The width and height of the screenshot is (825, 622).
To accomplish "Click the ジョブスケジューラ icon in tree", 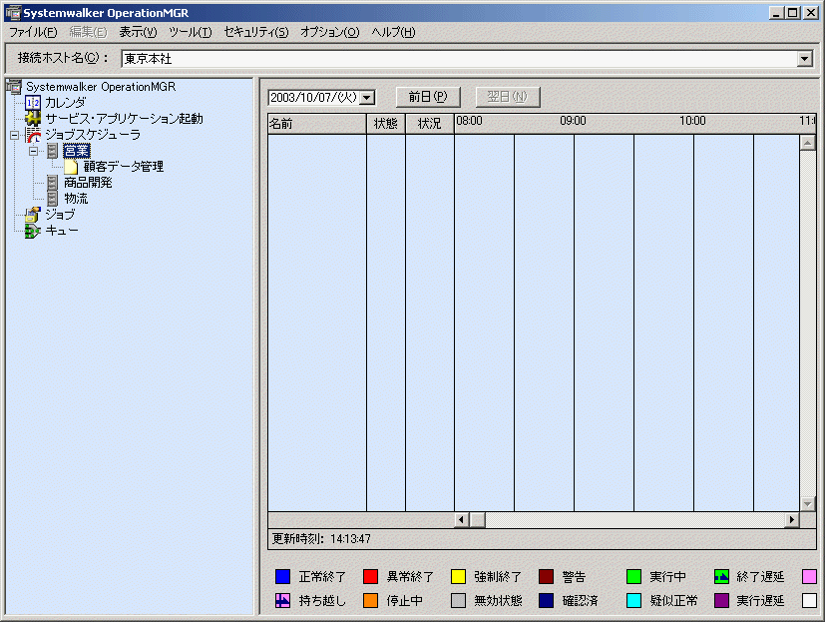I will (33, 135).
